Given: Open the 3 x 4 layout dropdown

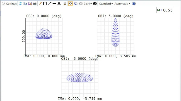Looking at the screenshot, I should tap(88, 4).
